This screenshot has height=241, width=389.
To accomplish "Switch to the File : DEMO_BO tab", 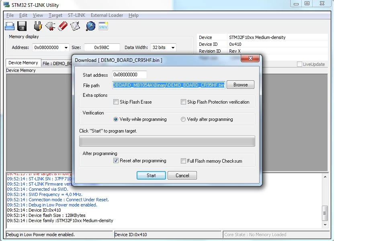I will pos(57,63).
